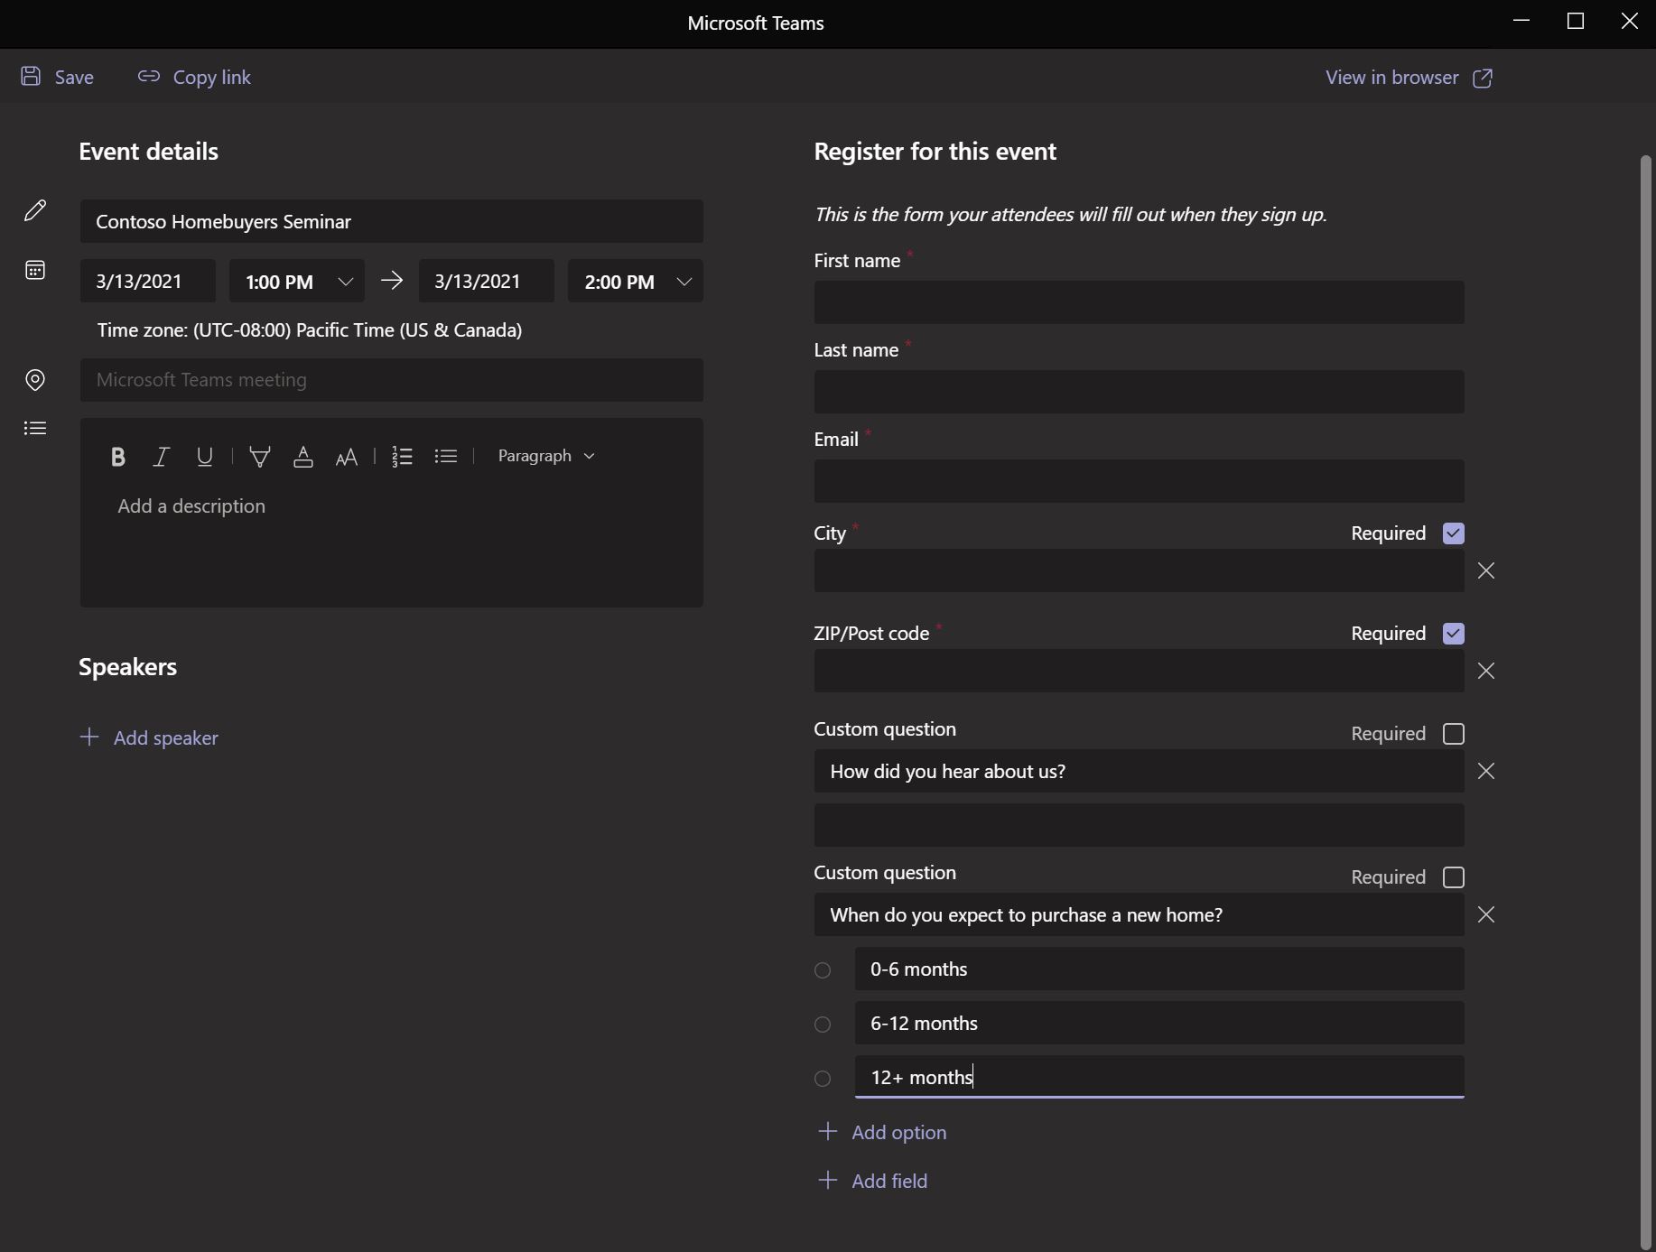This screenshot has width=1656, height=1252.
Task: Click the Microsoft Teams meeting location field
Action: click(x=392, y=380)
